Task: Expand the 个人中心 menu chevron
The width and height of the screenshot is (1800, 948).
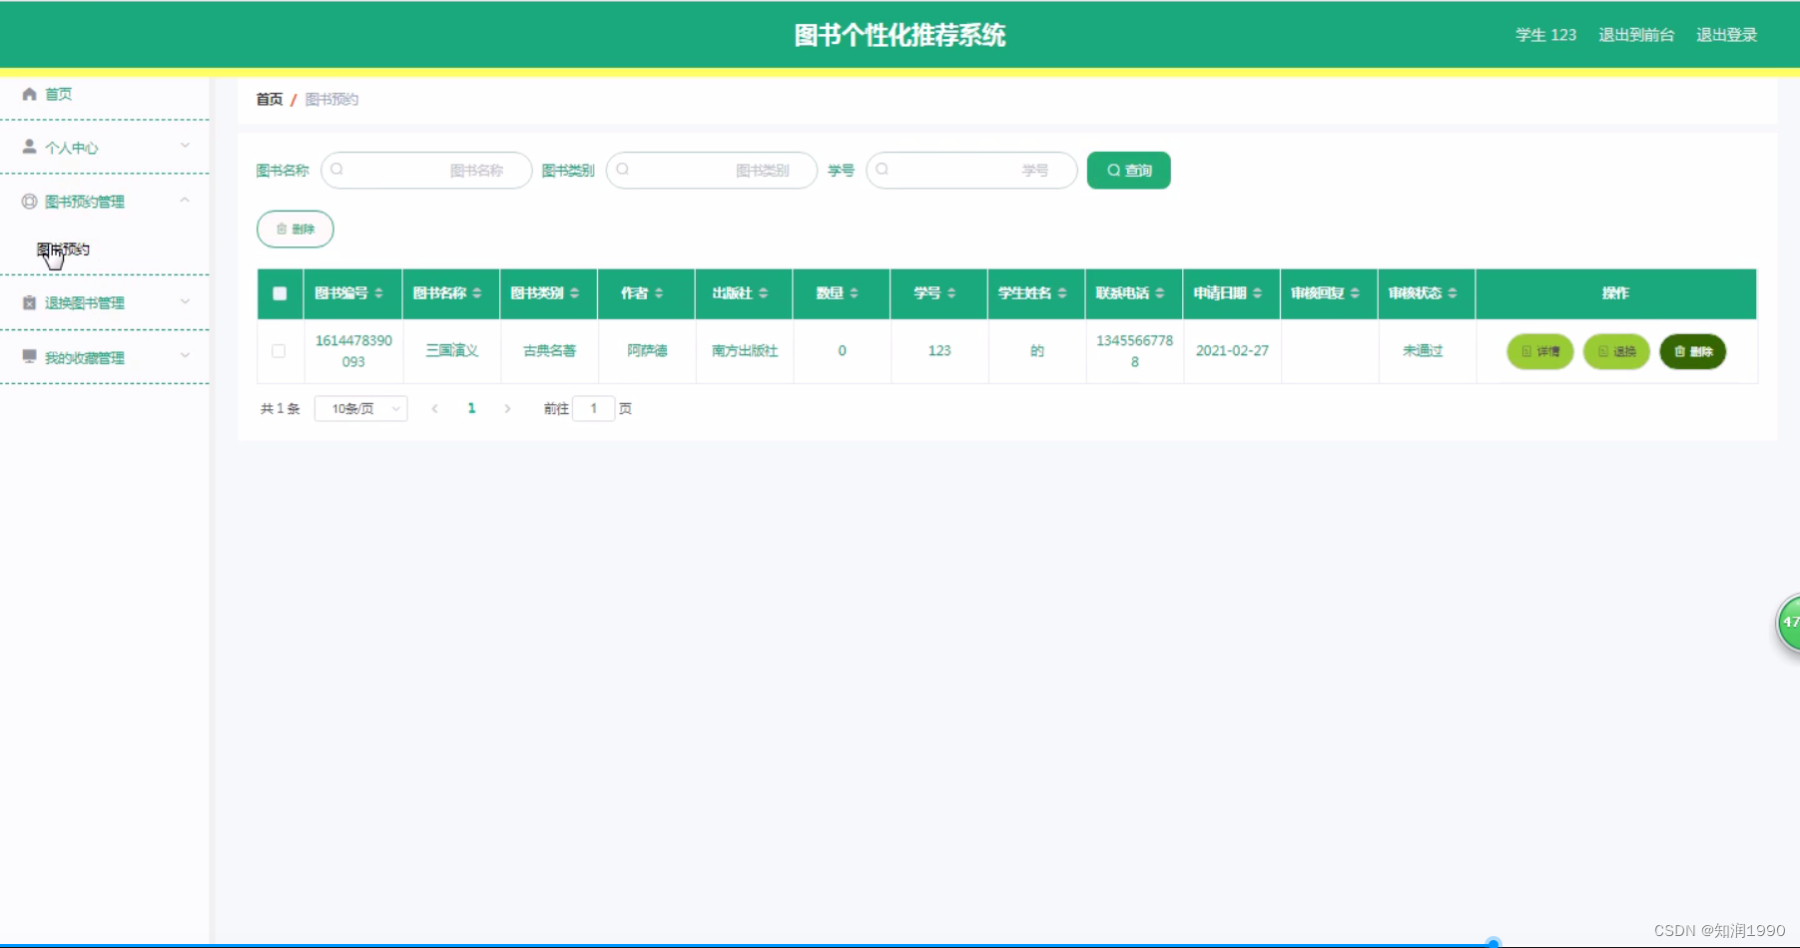Action: [x=185, y=146]
